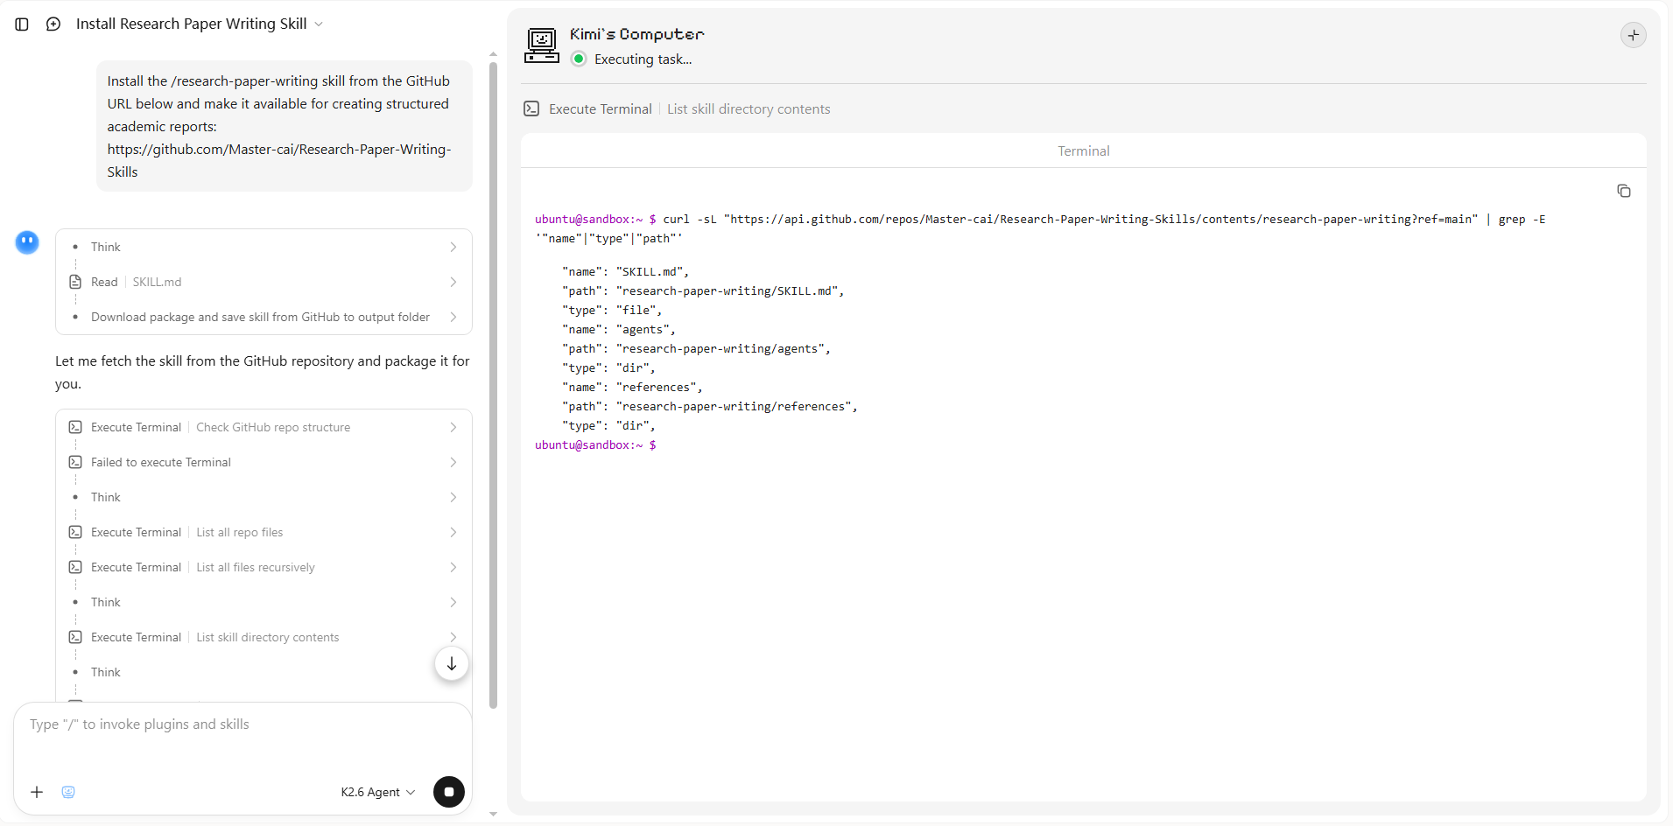Jump to bottom with the down arrow button
Screen dimensions: 1673x826
tap(452, 664)
